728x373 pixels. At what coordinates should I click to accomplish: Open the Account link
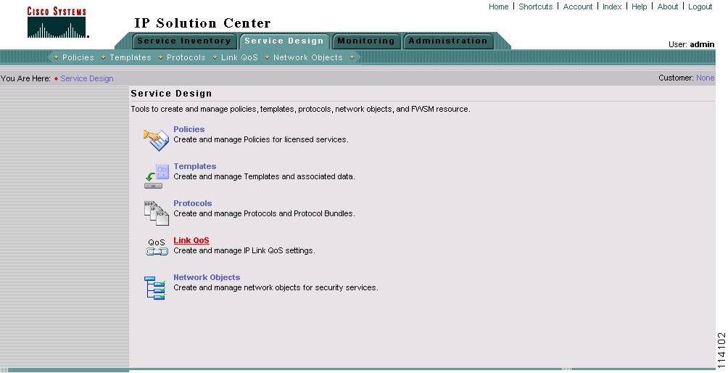click(578, 7)
